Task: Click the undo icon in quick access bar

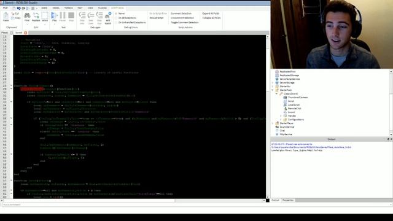Action: tap(19, 8)
